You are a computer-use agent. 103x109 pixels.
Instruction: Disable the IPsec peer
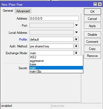[92, 35]
